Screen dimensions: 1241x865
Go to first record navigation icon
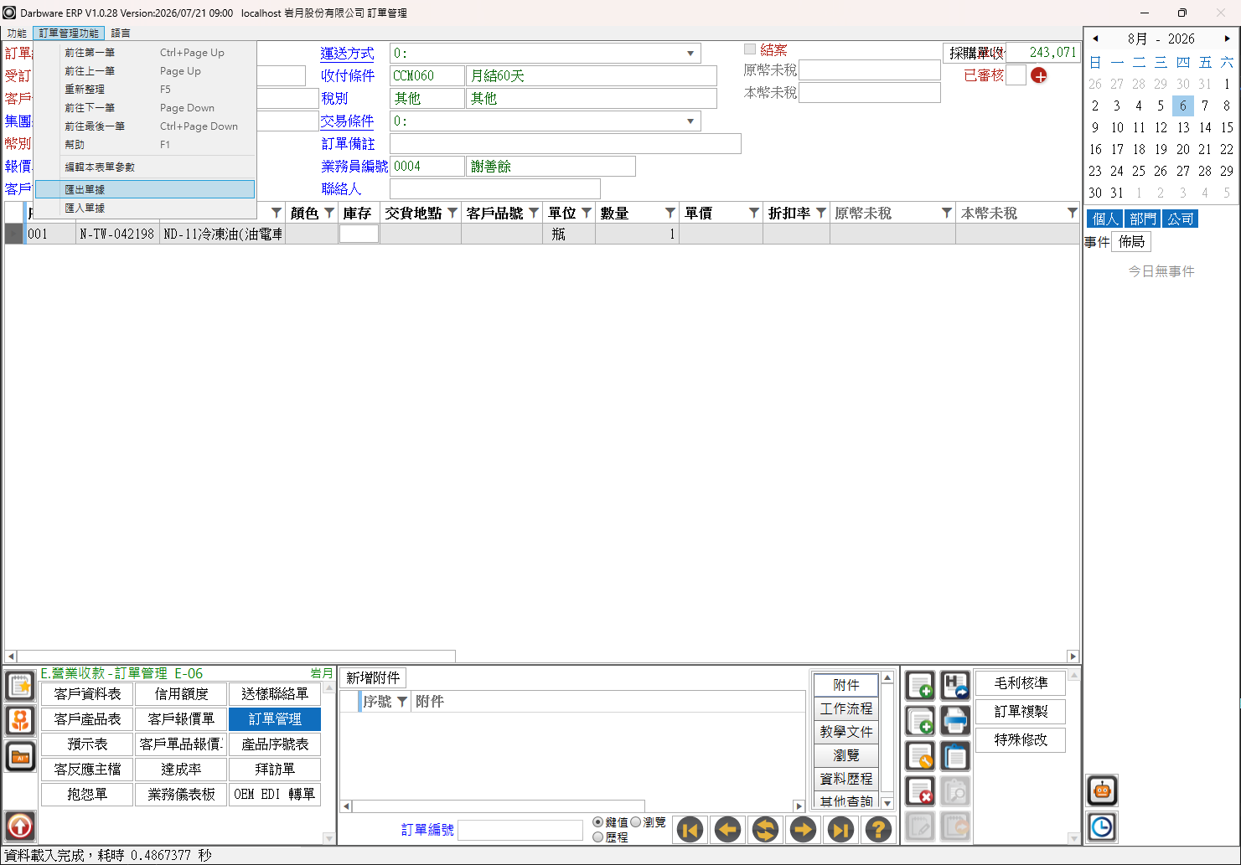(x=690, y=830)
